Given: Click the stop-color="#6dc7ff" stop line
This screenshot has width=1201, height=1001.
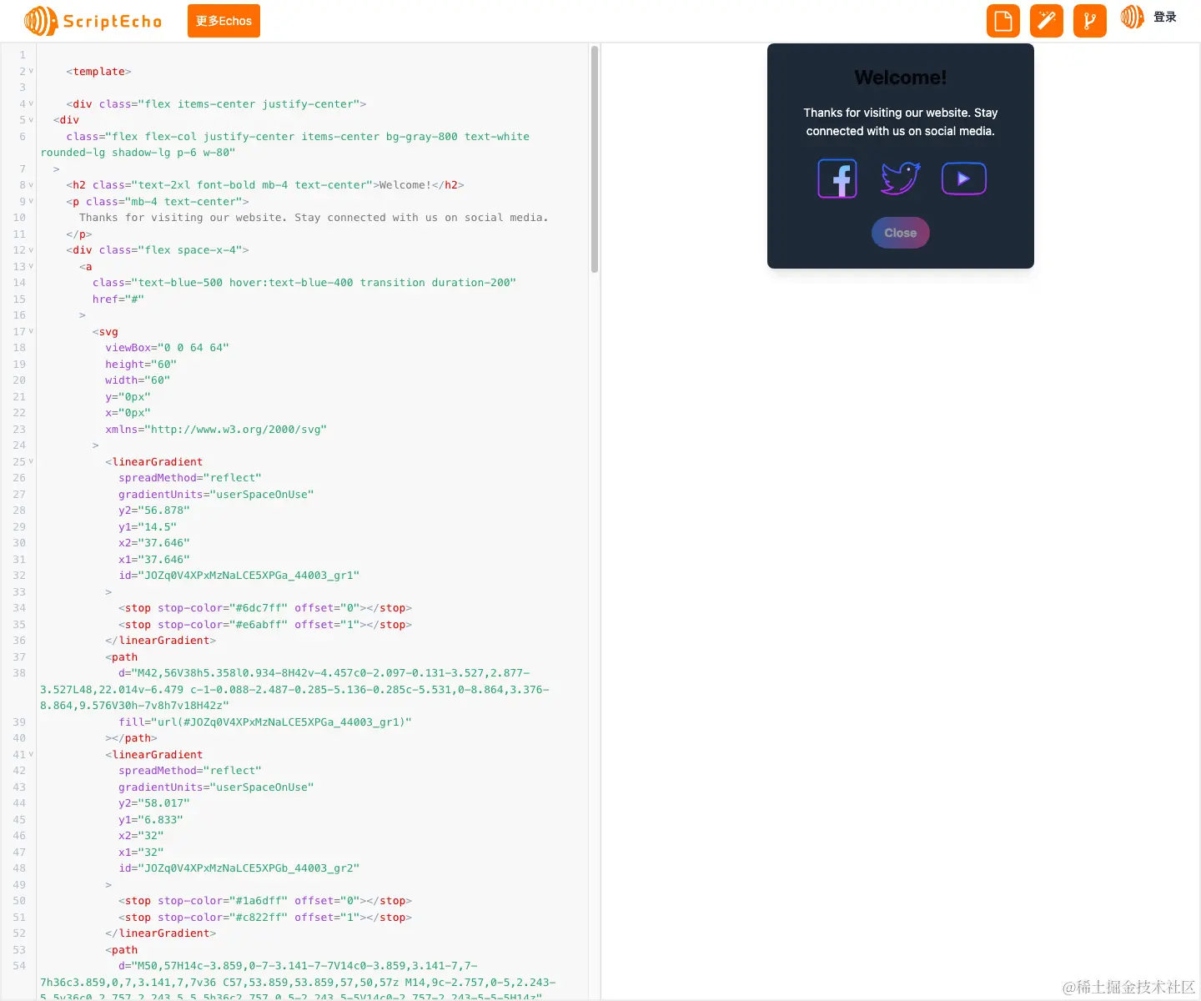Looking at the screenshot, I should click(265, 608).
